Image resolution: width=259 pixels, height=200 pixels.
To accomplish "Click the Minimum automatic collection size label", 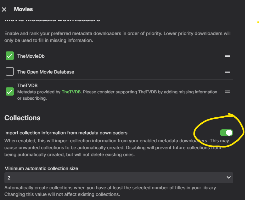I will [x=41, y=168].
